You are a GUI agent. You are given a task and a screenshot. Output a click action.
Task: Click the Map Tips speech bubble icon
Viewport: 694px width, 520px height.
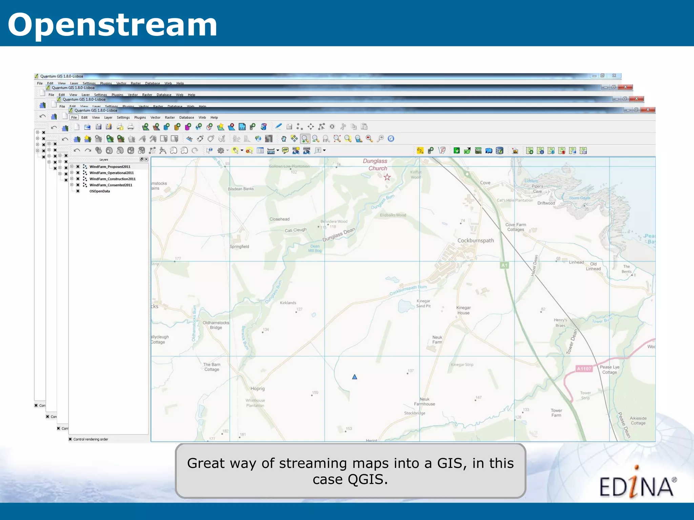click(x=285, y=151)
